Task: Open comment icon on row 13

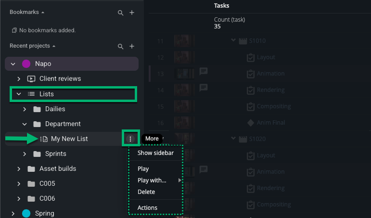Action: pos(204,71)
